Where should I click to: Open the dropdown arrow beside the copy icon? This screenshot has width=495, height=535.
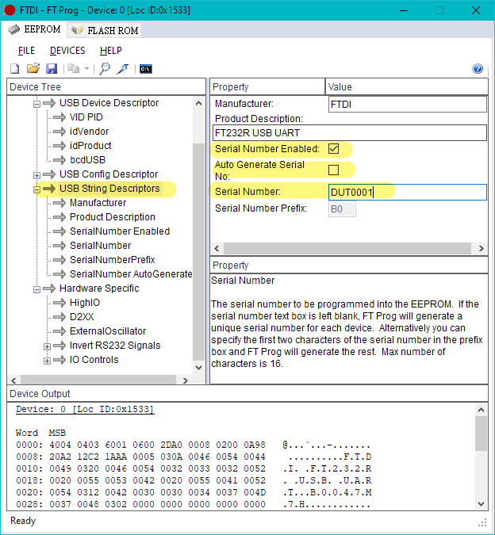(86, 69)
